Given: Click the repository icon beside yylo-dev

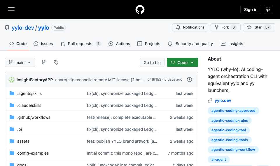Looking at the screenshot, I should click(7, 28).
